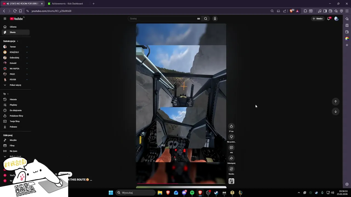Screen dimensions: 351x197
Task: Open Pobrane downloads
Action: pos(15,127)
